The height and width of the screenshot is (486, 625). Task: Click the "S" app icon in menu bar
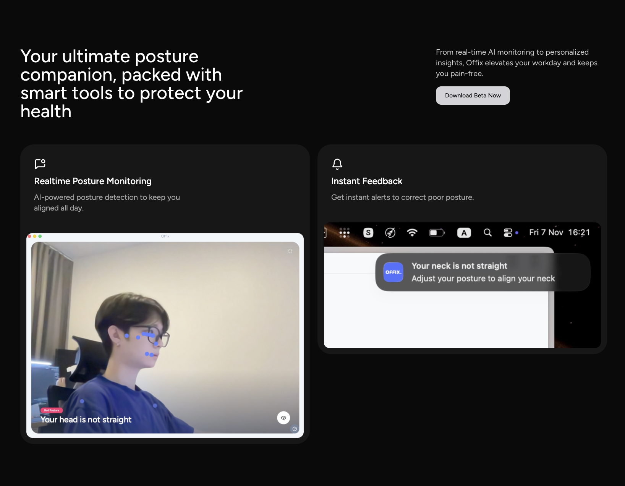pos(368,233)
